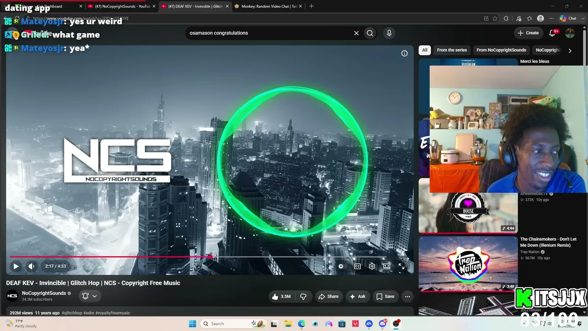Image resolution: width=588 pixels, height=331 pixels.
Task: Open EA app from taskbar
Action: (369, 324)
